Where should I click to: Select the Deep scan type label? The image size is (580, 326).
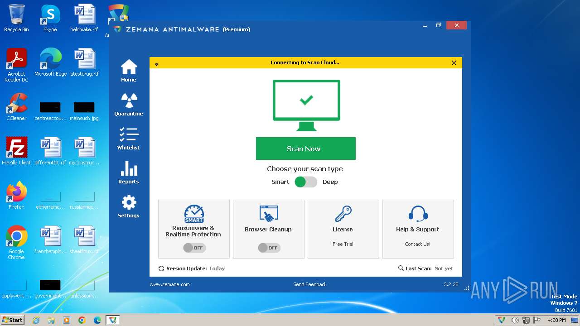[330, 182]
